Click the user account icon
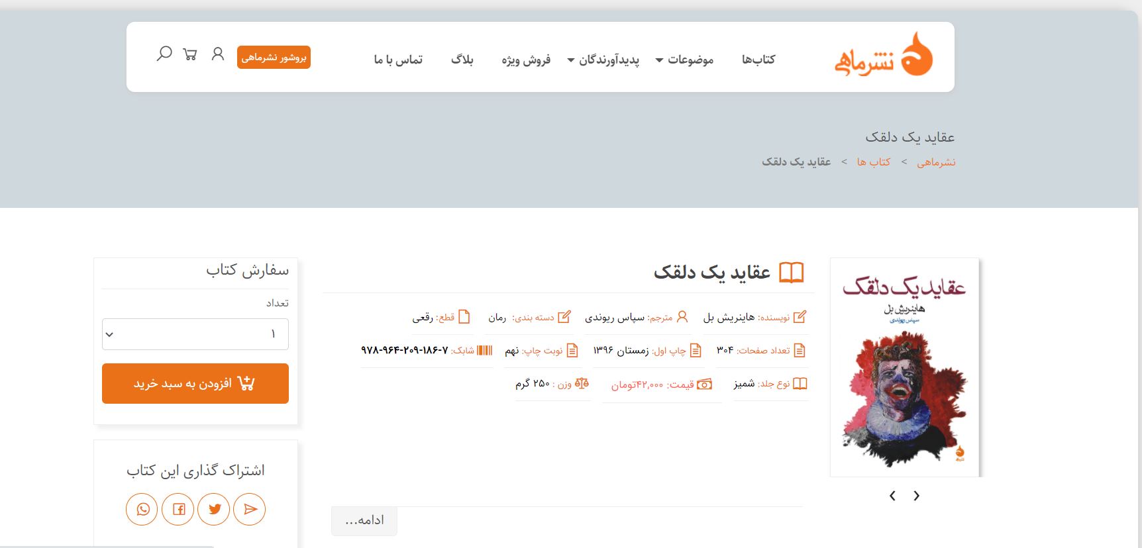The width and height of the screenshot is (1142, 548). click(217, 54)
